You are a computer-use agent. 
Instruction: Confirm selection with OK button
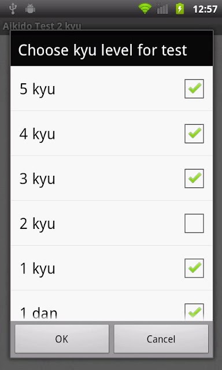(x=62, y=339)
